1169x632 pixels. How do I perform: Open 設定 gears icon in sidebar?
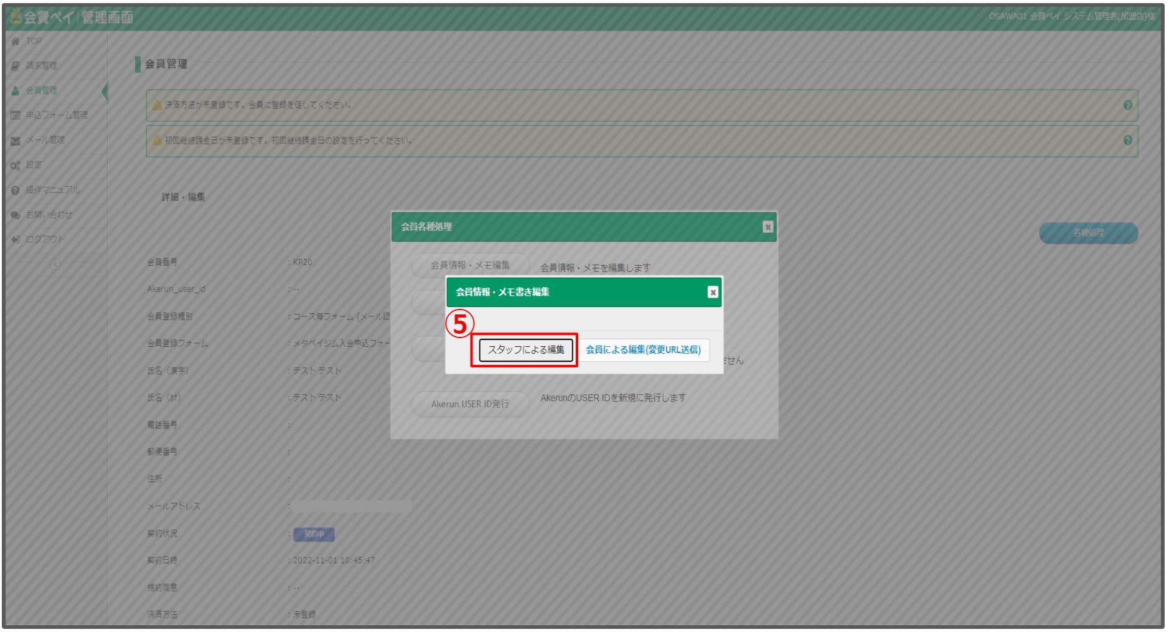[16, 166]
